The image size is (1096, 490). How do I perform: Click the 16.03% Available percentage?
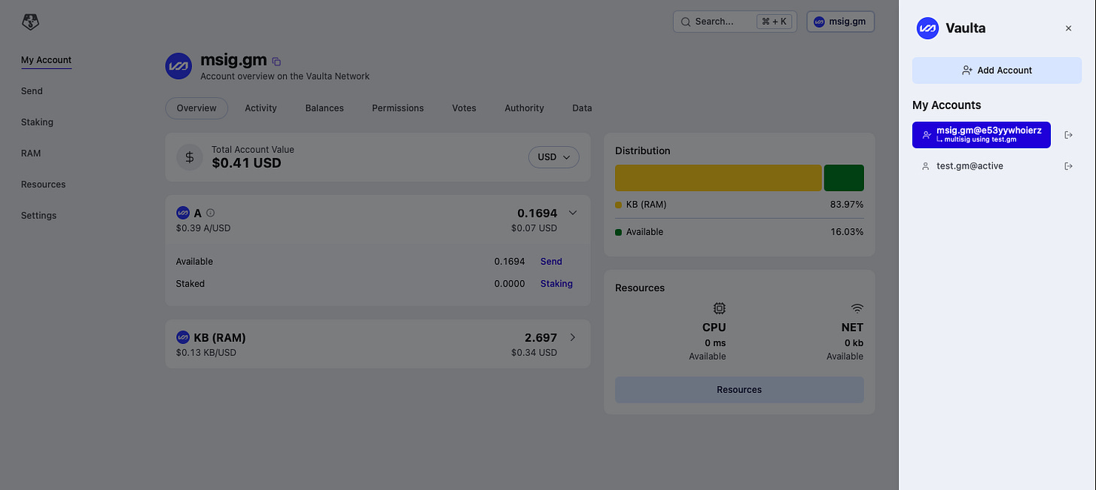click(847, 232)
